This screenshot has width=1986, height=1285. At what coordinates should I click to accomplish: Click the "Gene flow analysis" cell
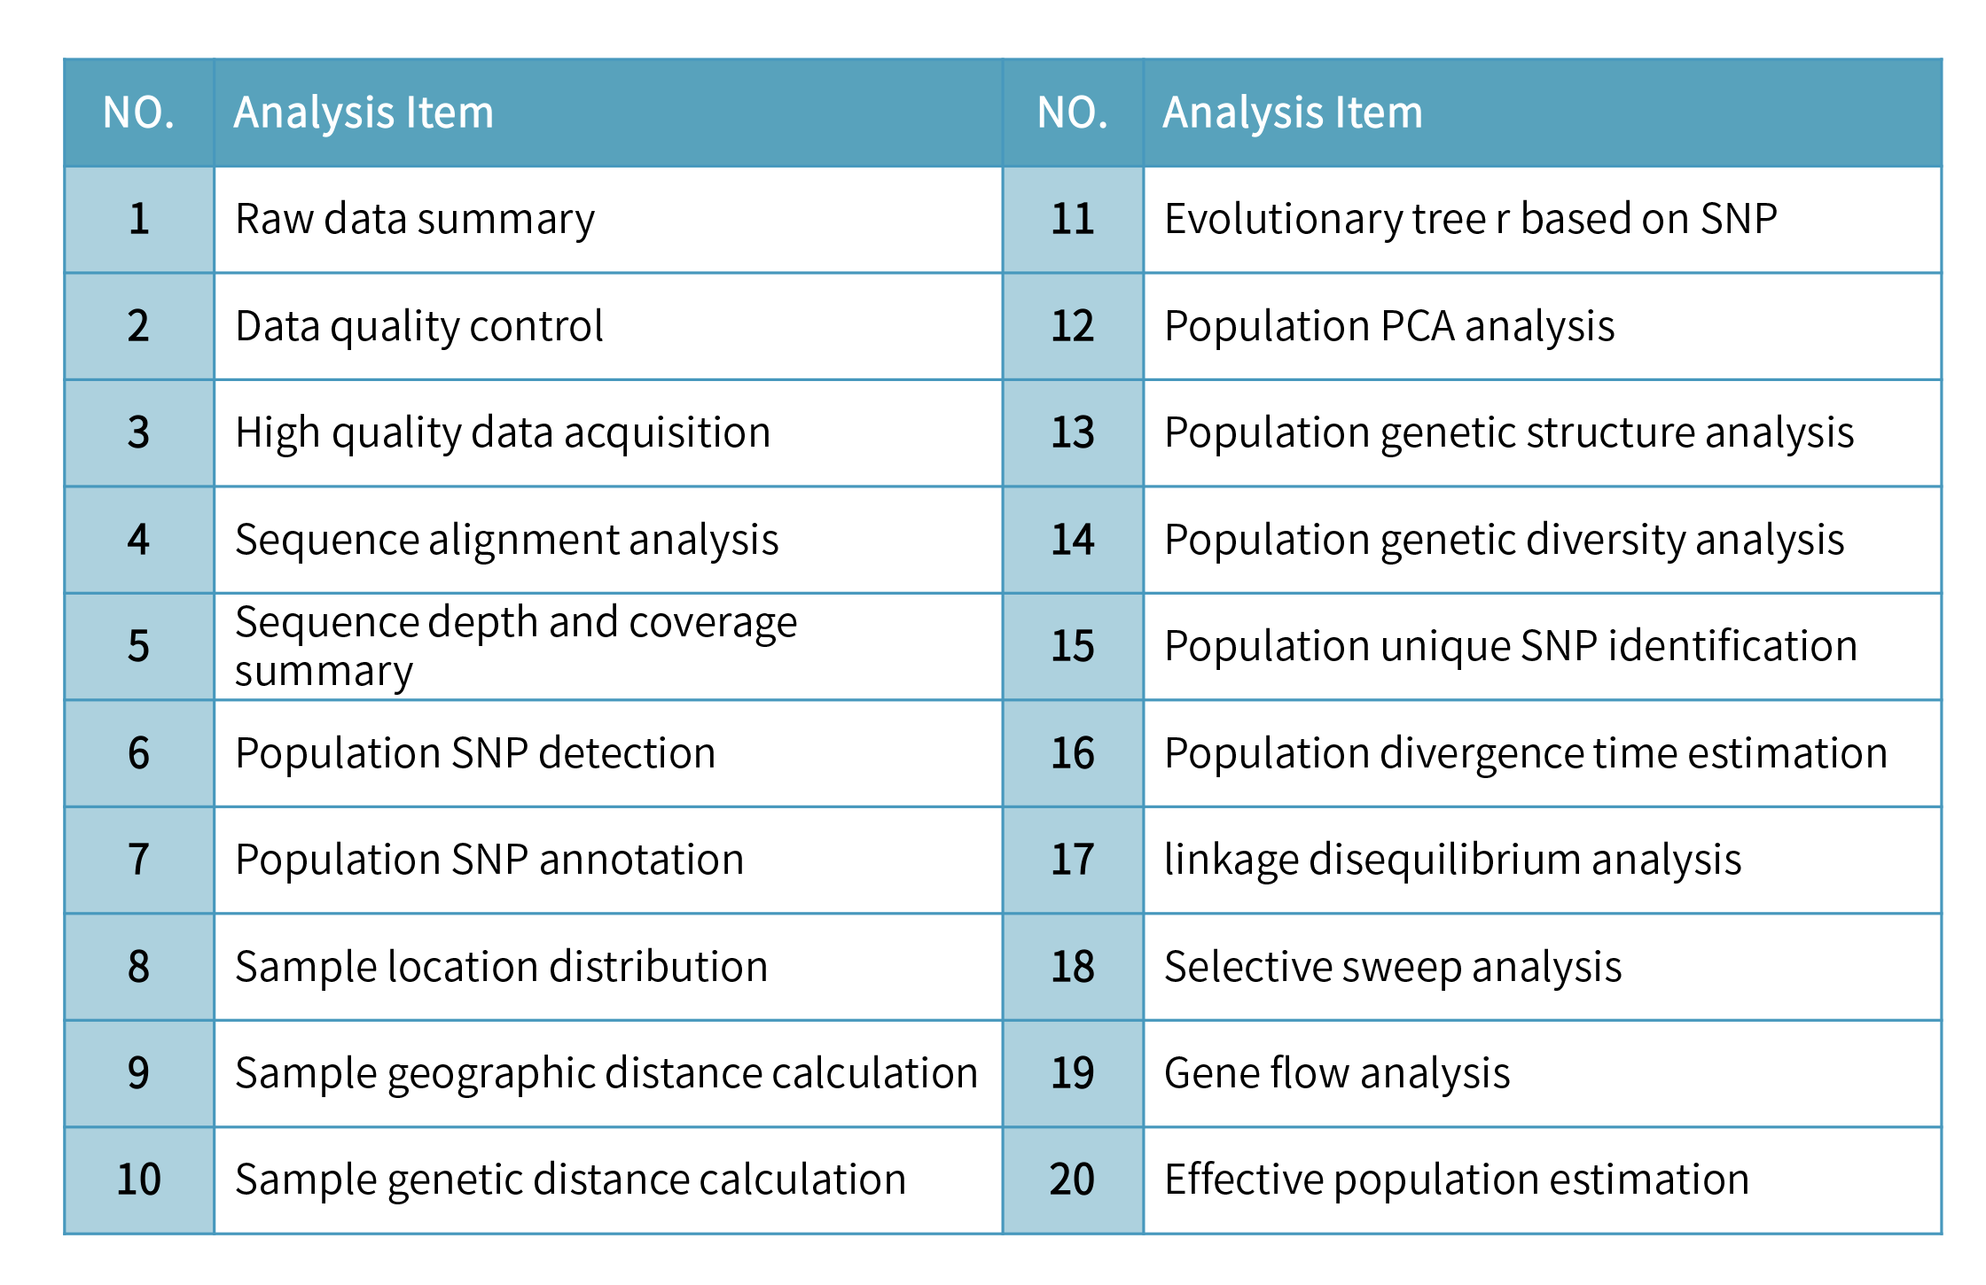click(x=1336, y=1073)
